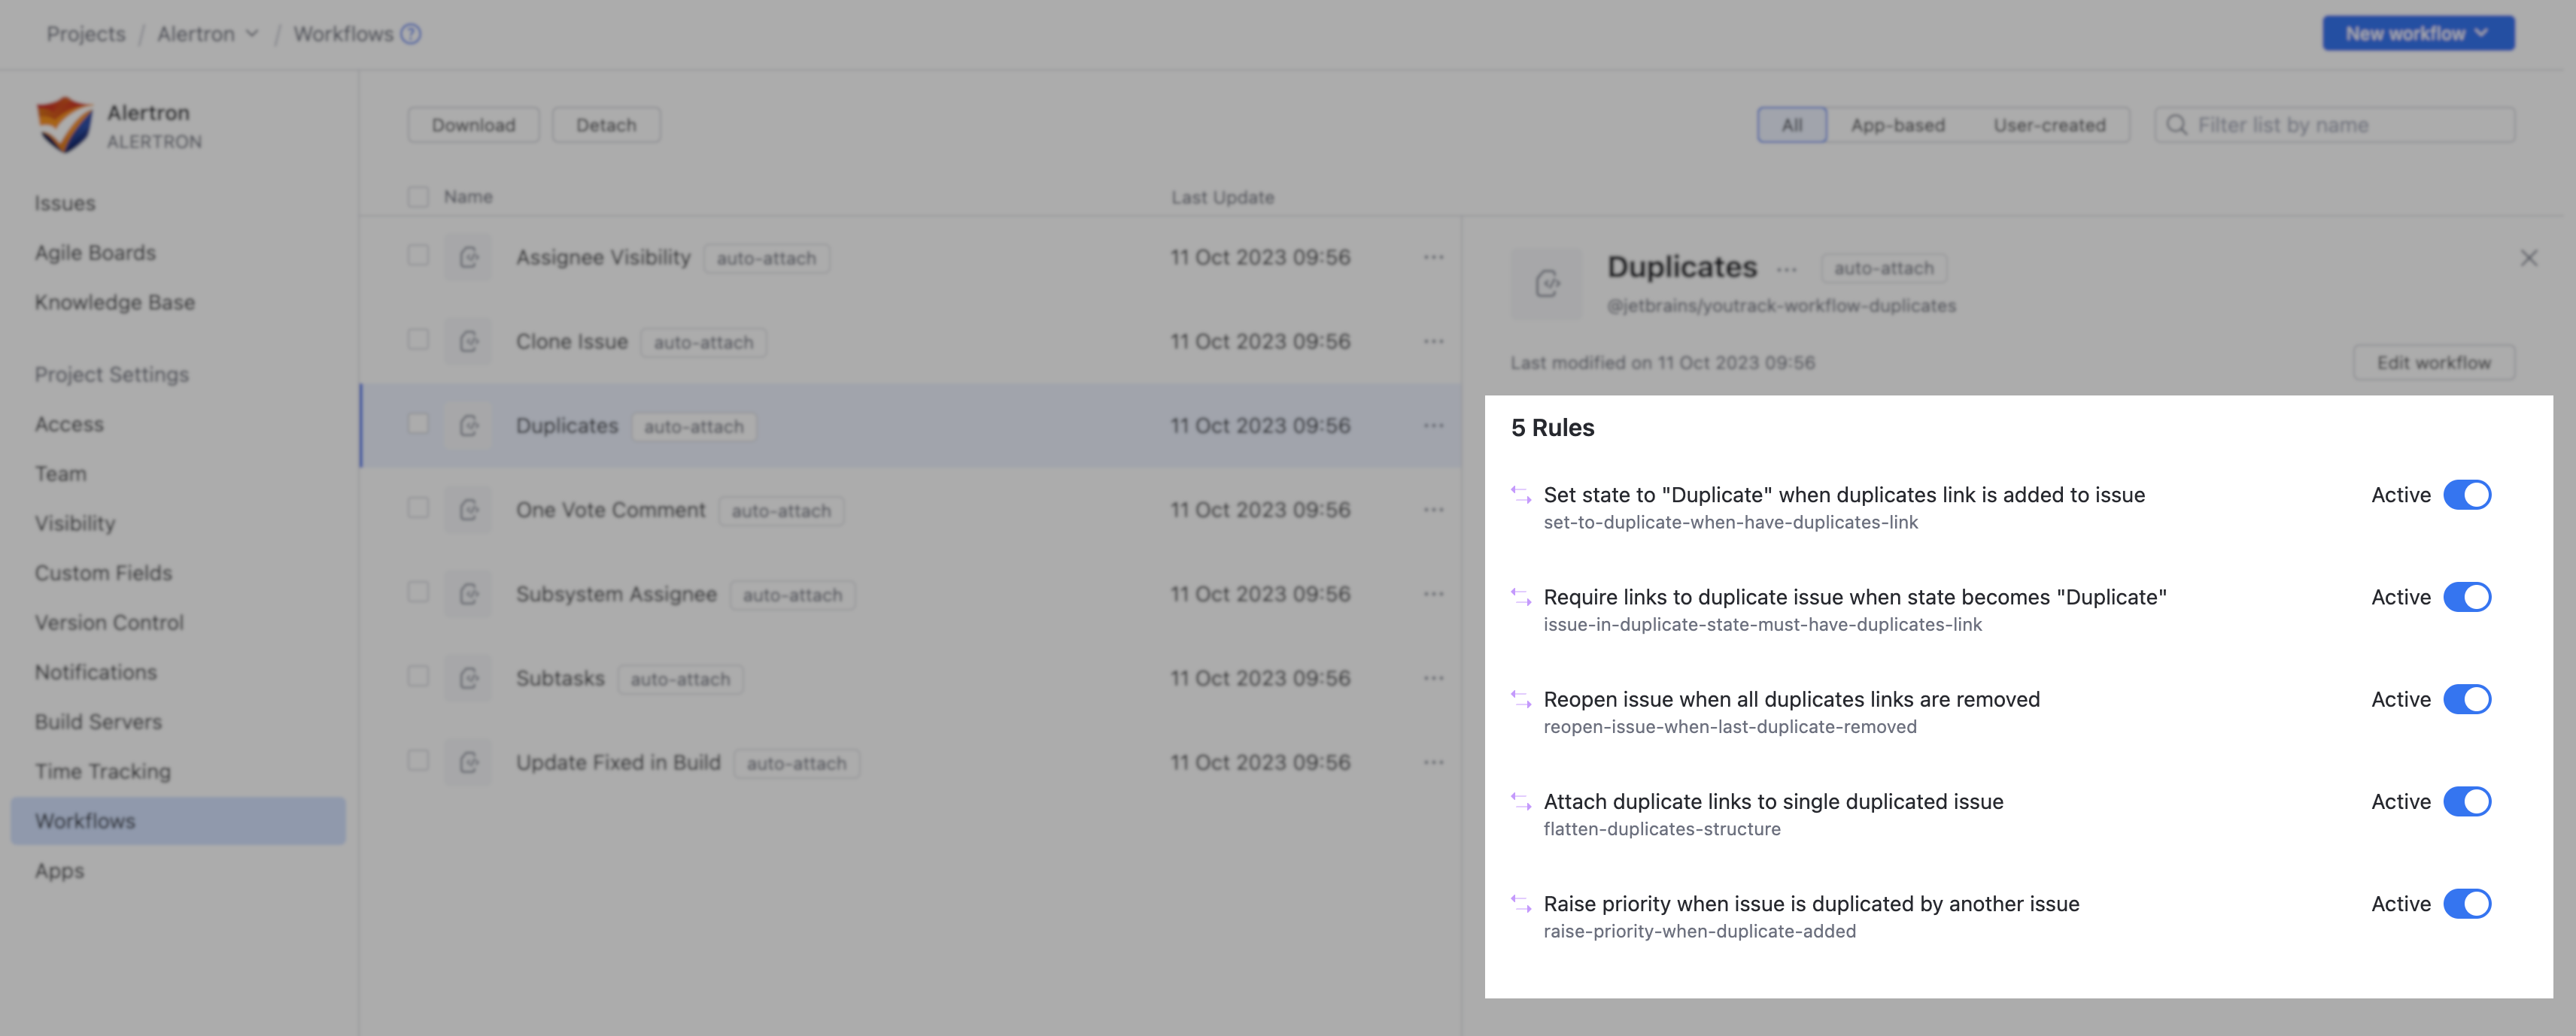Check the checkbox for Subsystem Assignee row
Viewport: 2576px width, 1036px height.
tap(418, 592)
